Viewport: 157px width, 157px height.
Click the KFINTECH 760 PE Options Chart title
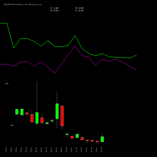point(23,4)
